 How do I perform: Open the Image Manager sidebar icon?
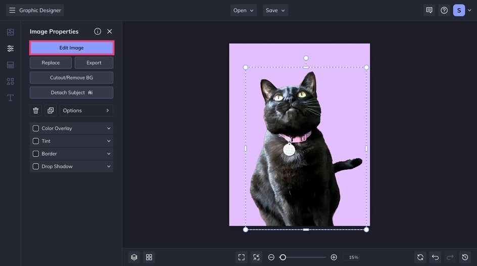(10, 32)
